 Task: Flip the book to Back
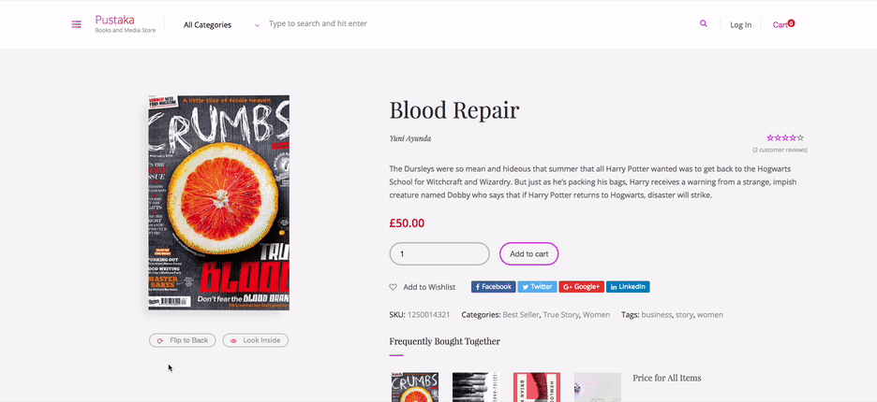coord(183,340)
